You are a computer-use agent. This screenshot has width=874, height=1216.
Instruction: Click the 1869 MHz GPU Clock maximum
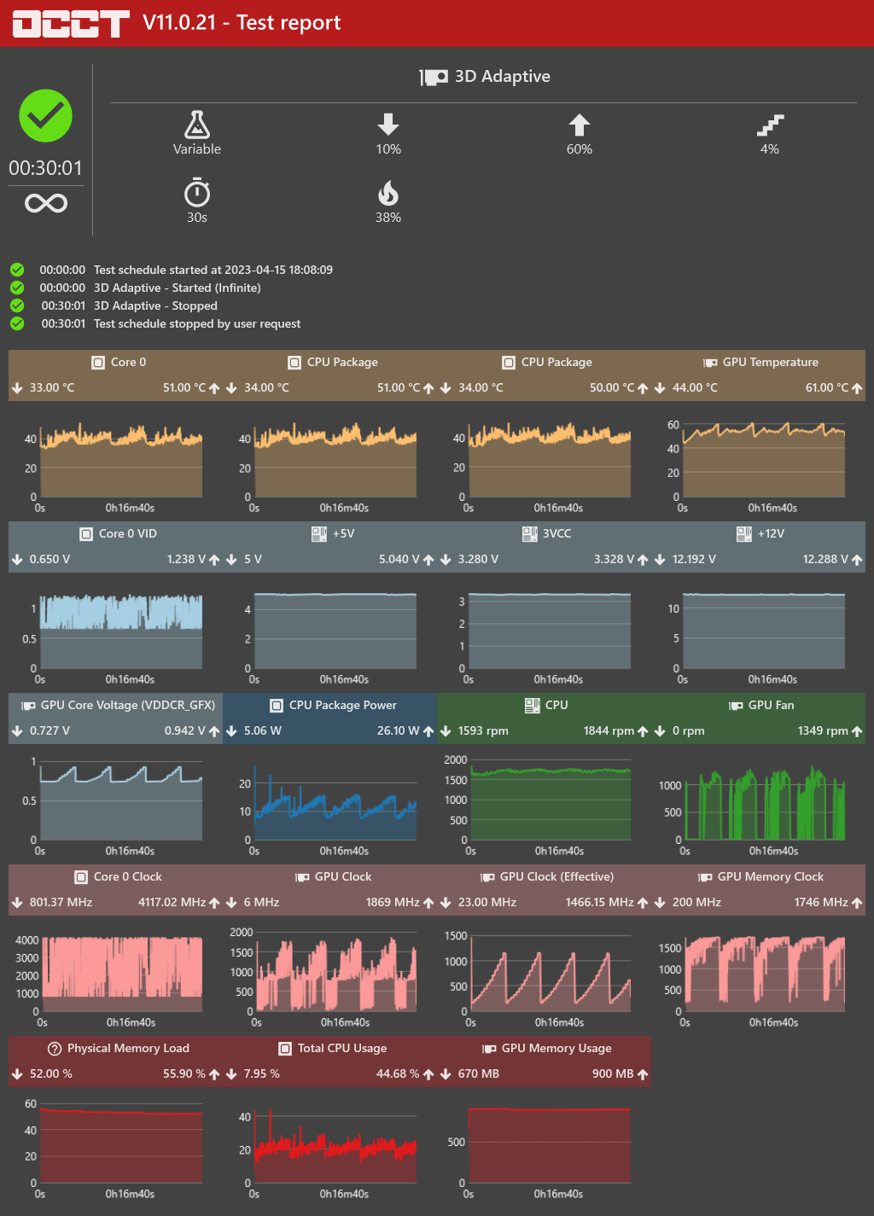point(393,903)
